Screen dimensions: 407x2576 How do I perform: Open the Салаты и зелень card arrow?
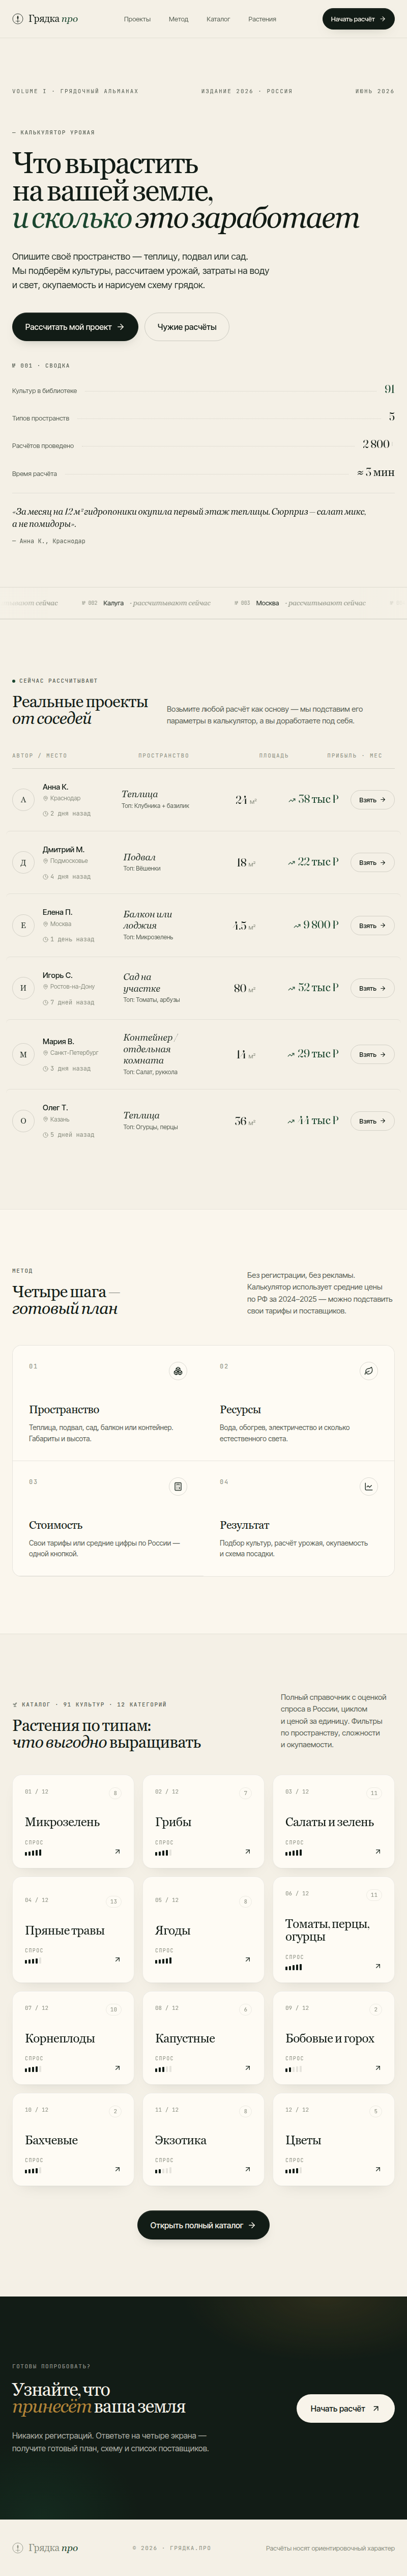pos(377,1852)
